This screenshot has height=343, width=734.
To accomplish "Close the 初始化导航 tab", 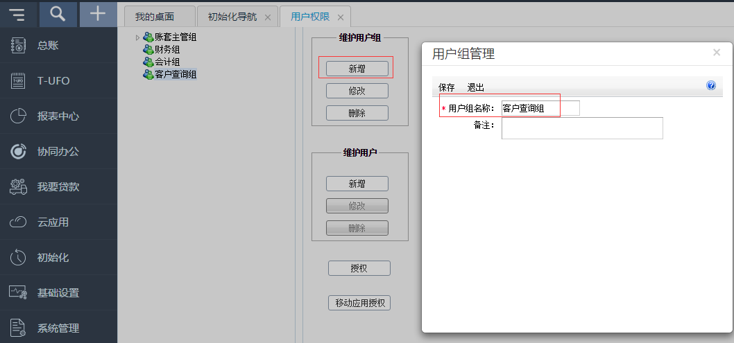I will (x=268, y=17).
